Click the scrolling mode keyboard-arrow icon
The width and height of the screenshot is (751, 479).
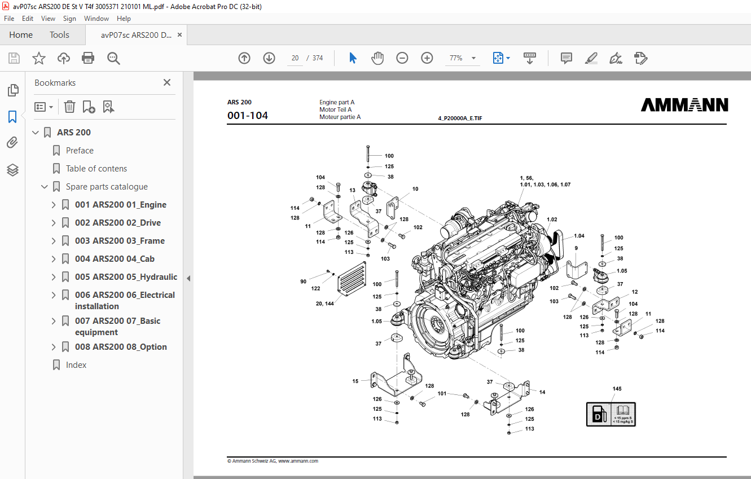click(530, 58)
